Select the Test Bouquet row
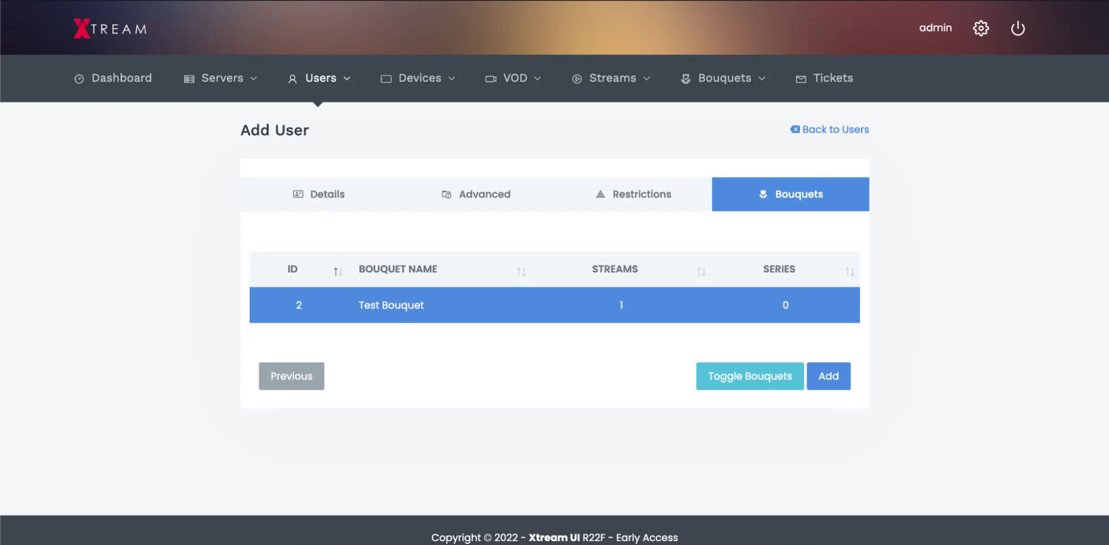This screenshot has height=545, width=1109. point(555,305)
